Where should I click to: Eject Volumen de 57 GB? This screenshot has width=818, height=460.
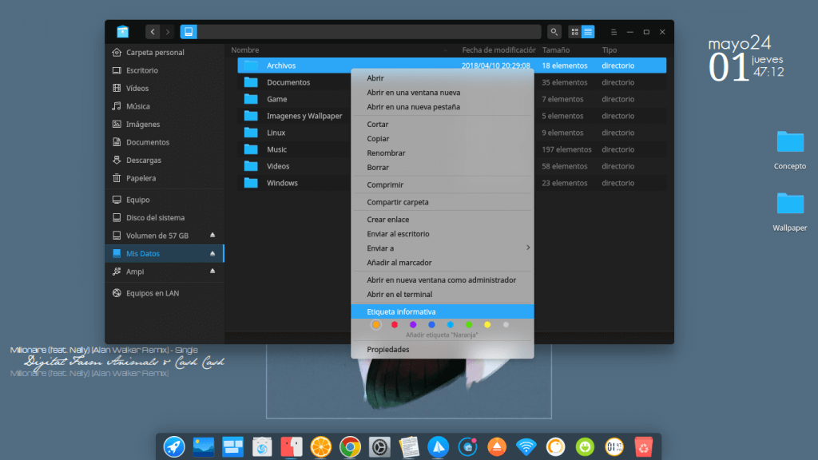click(212, 236)
